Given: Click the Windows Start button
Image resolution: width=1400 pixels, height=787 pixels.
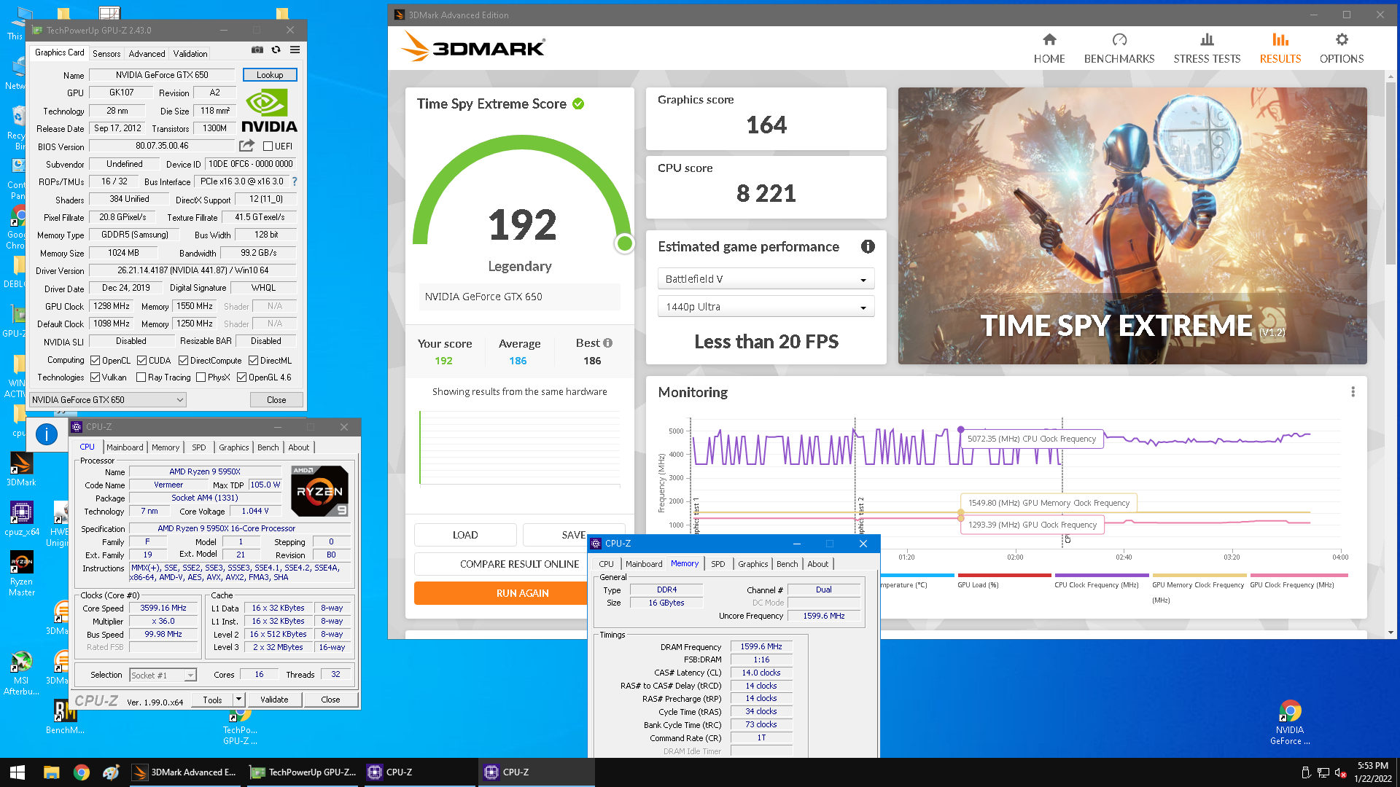Looking at the screenshot, I should 17,772.
